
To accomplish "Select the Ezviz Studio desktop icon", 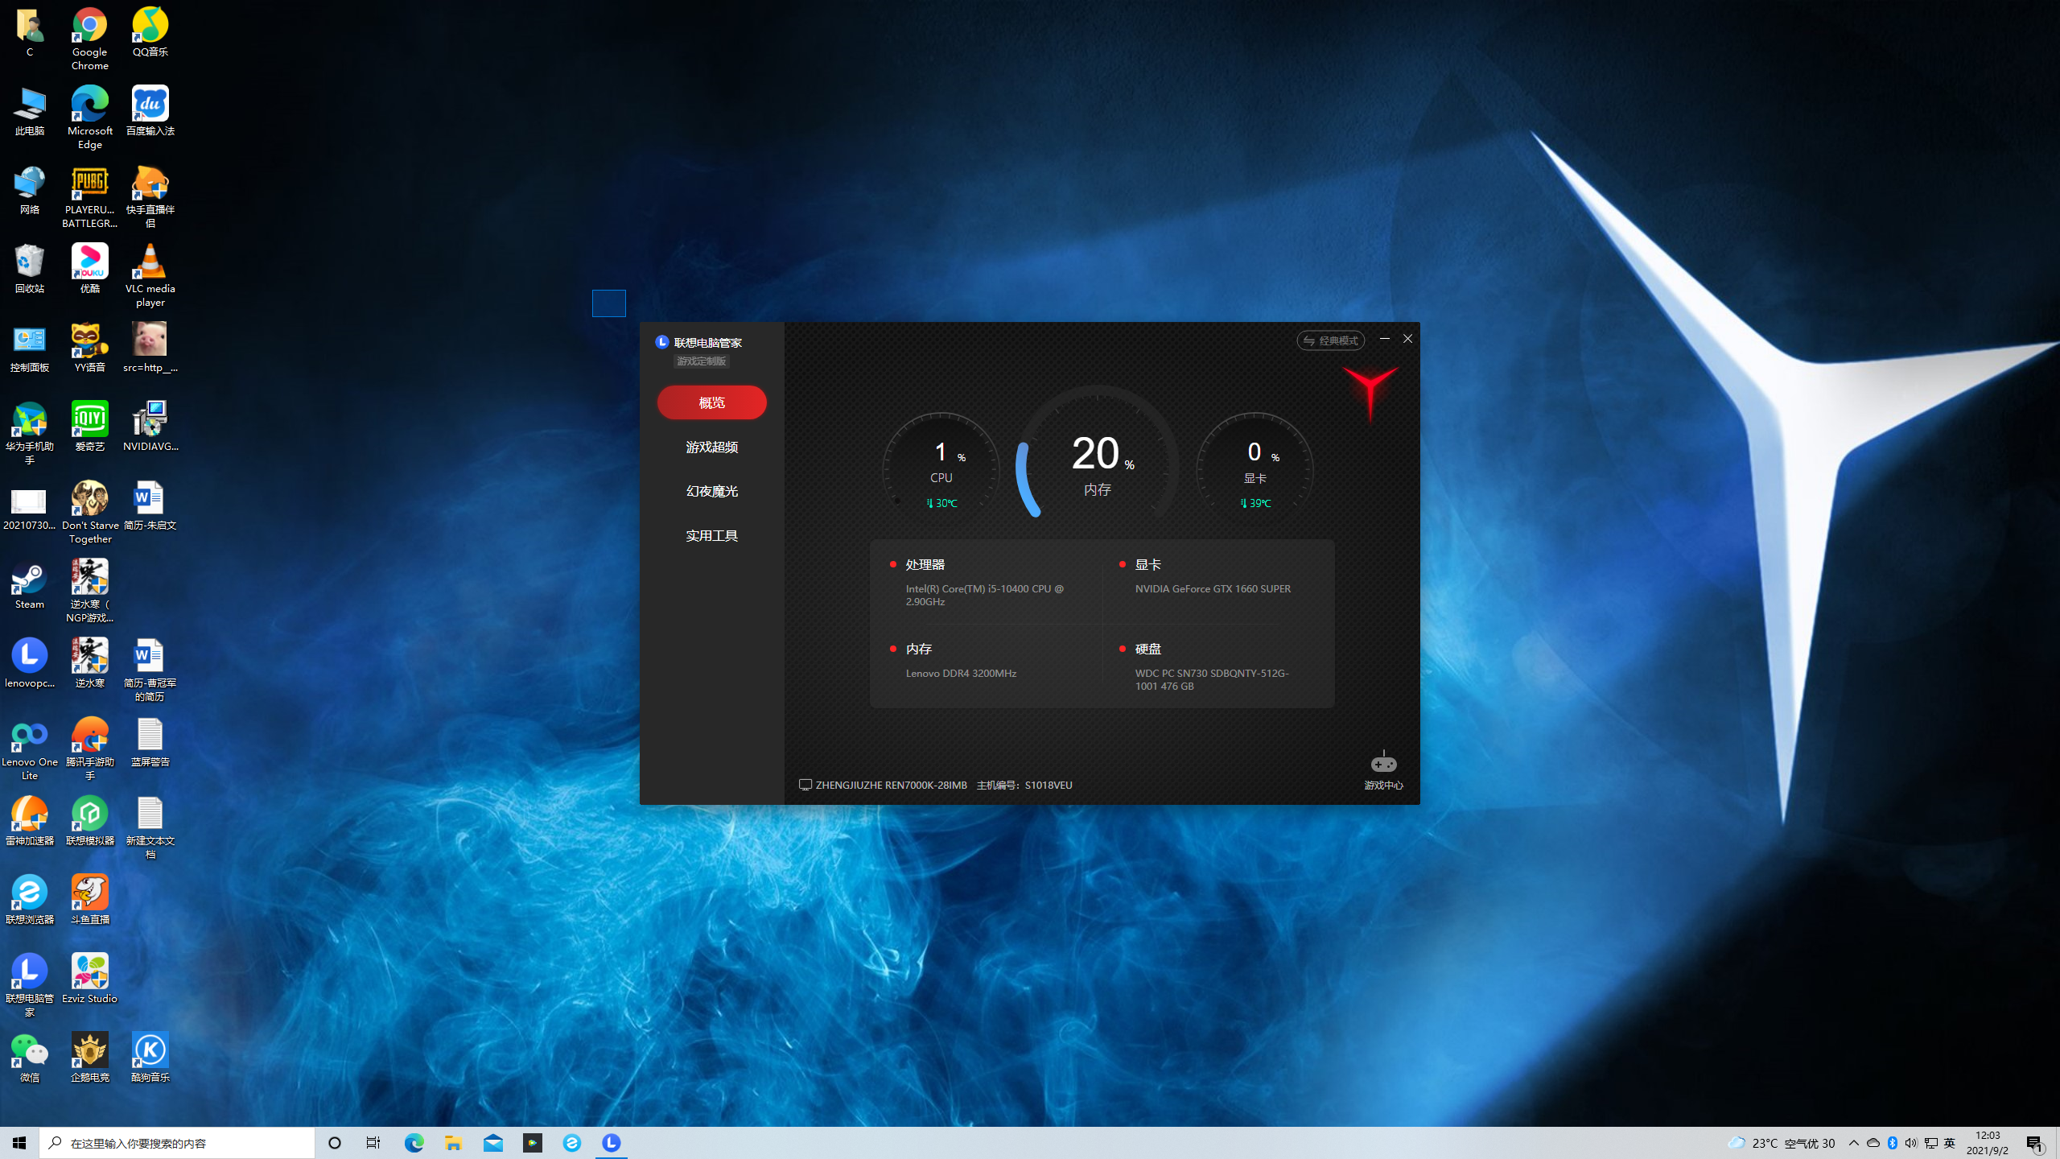I will point(89,978).
